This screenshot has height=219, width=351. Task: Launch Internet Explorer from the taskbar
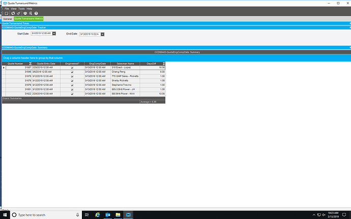pos(97,215)
